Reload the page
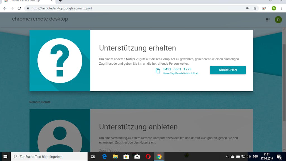Image resolution: width=286 pixels, height=161 pixels. 19,8
